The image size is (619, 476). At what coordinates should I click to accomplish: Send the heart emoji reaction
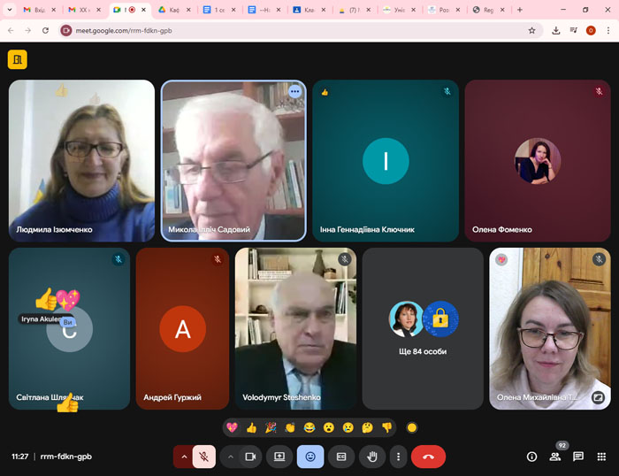[x=232, y=427]
